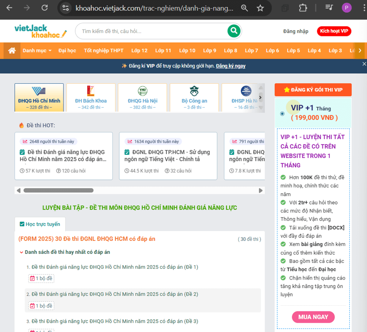Reload the page in browser
The height and width of the screenshot is (332, 367).
pyautogui.click(x=45, y=8)
